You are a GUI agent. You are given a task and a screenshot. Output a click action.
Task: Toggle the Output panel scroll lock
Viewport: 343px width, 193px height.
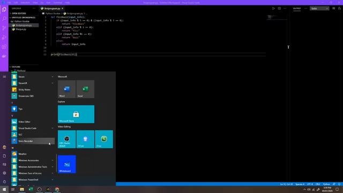tap(339, 9)
